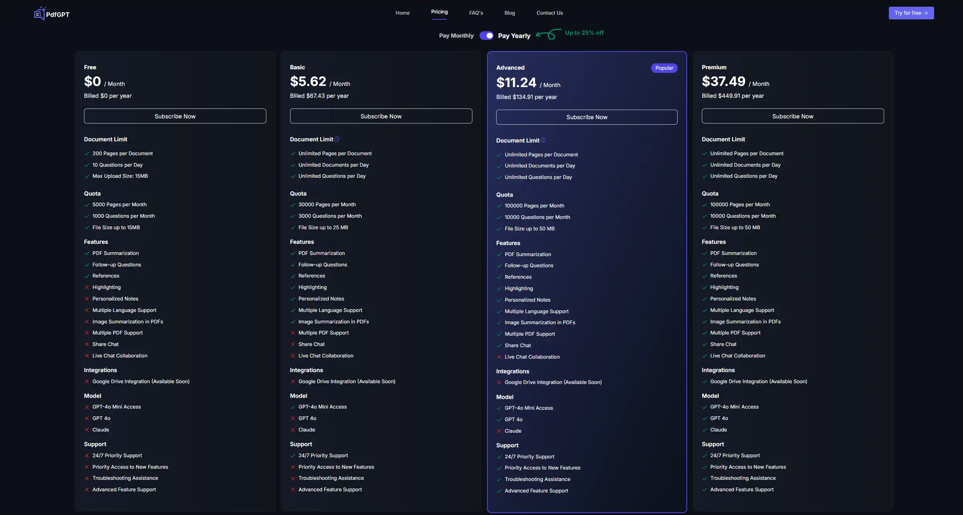
Task: Click Advanced plan $11.24 price
Action: [x=516, y=83]
